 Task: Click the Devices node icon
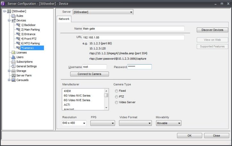point(13,20)
